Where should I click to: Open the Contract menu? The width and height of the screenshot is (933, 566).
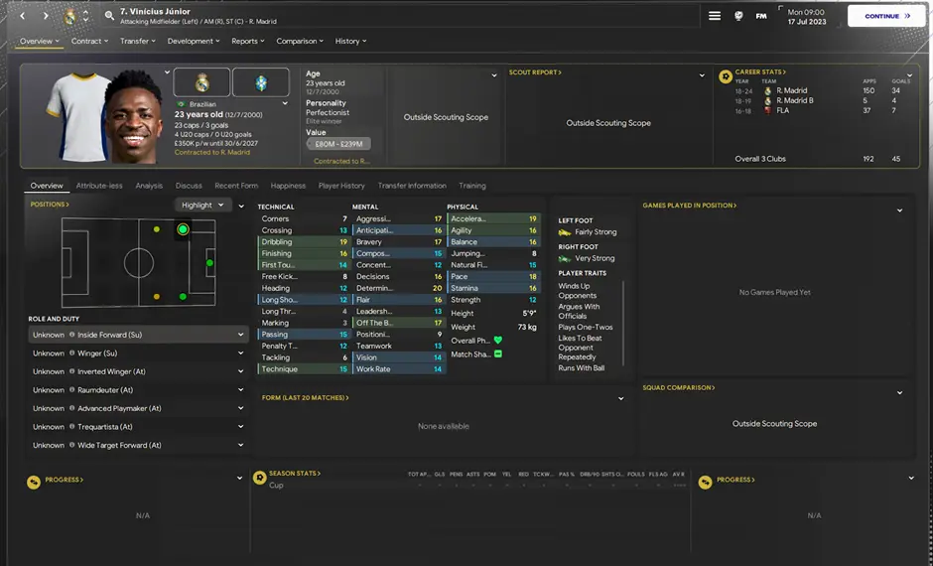click(x=90, y=41)
